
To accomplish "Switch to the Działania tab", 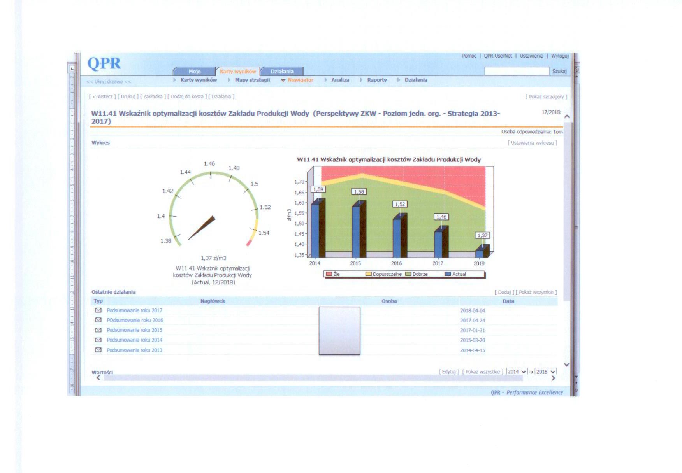I will (x=282, y=71).
